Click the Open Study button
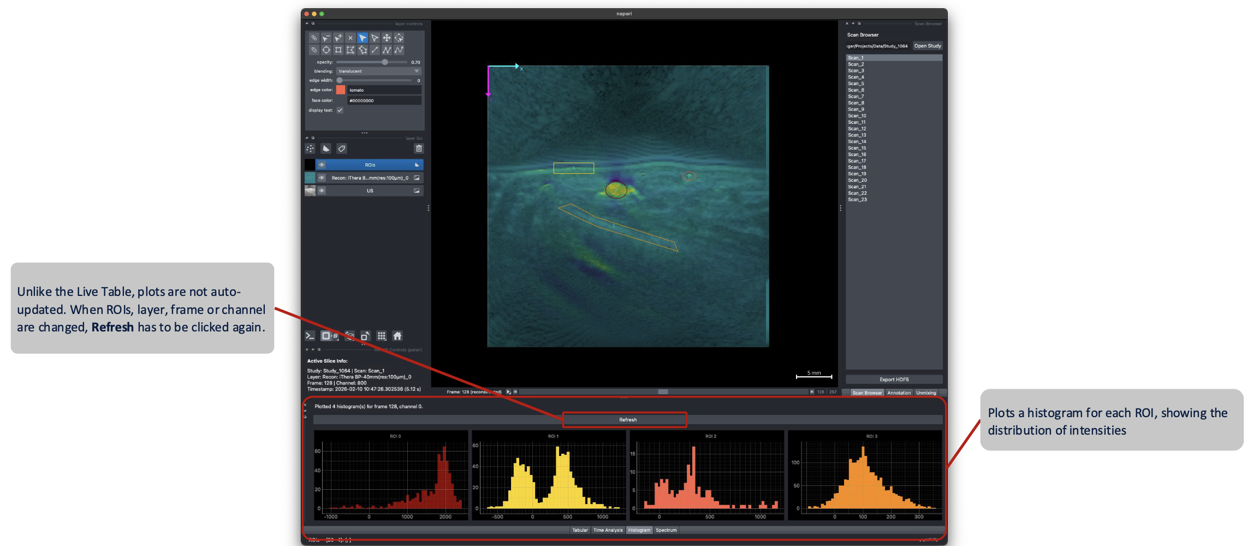Viewport: 1259px width, 546px height. [x=928, y=46]
